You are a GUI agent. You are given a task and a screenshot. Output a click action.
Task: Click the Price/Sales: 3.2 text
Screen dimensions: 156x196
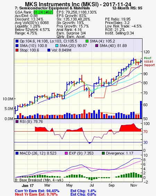click(117, 23)
